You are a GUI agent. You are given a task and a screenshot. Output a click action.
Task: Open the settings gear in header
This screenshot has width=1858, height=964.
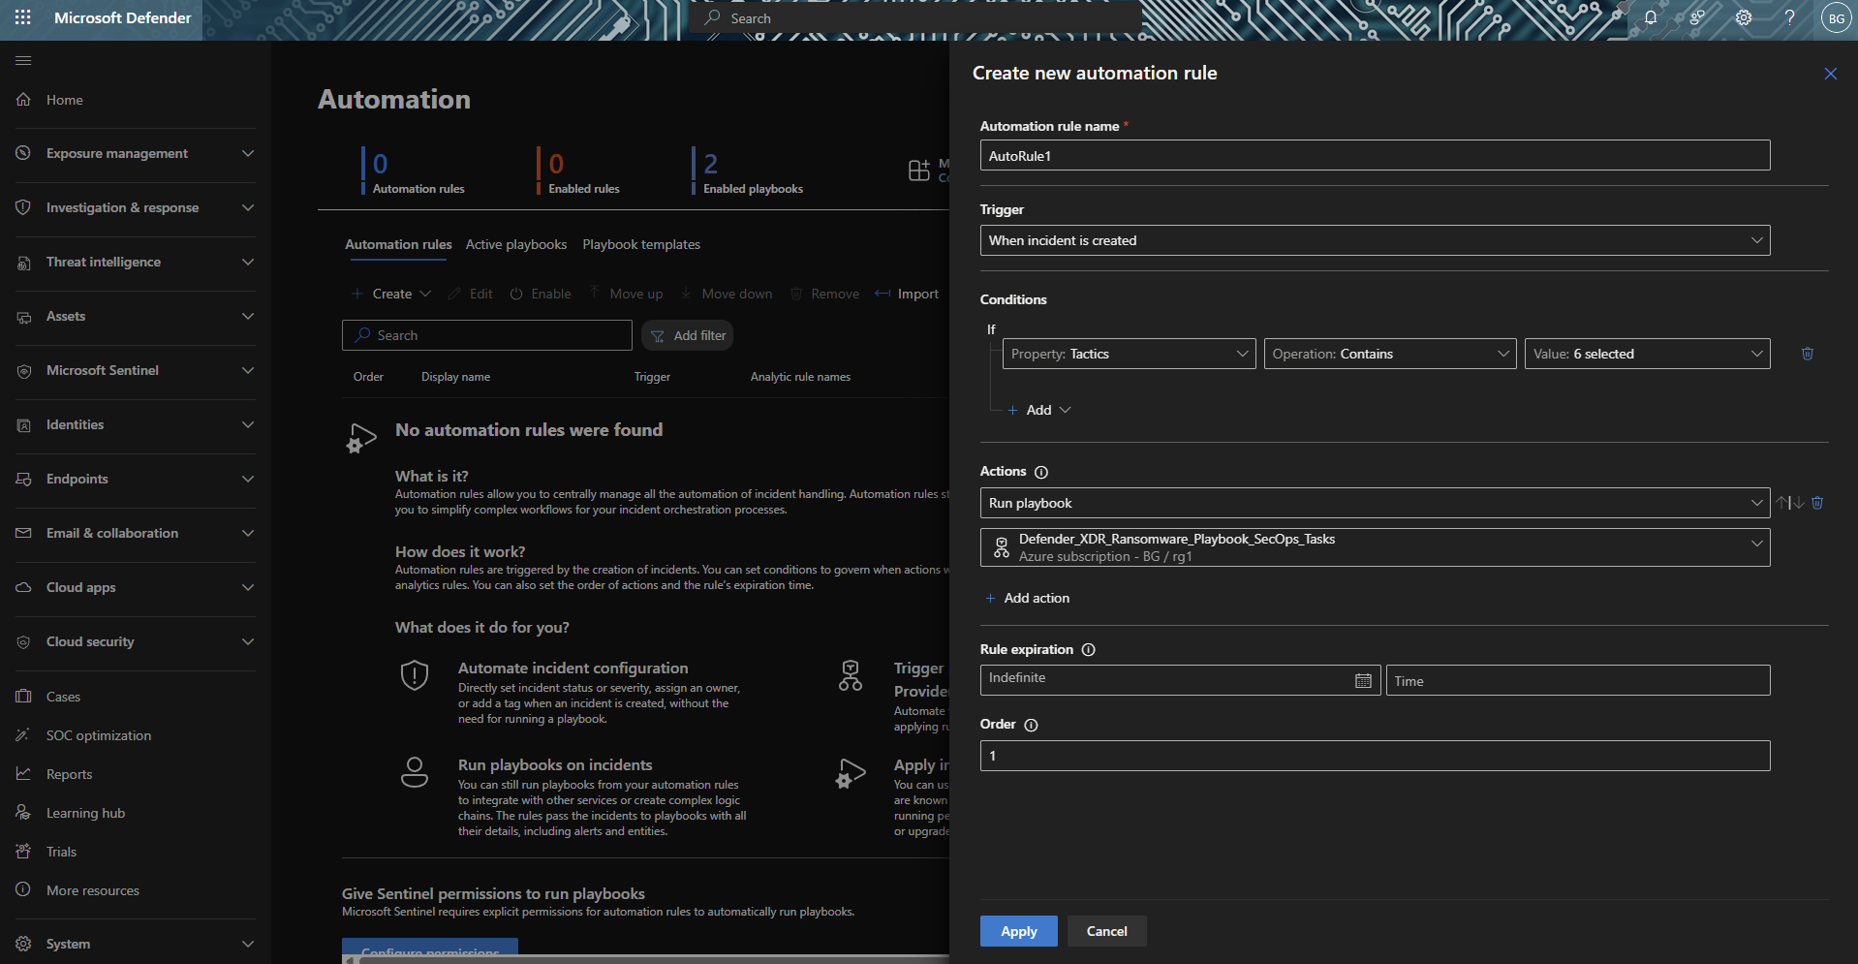(x=1744, y=17)
